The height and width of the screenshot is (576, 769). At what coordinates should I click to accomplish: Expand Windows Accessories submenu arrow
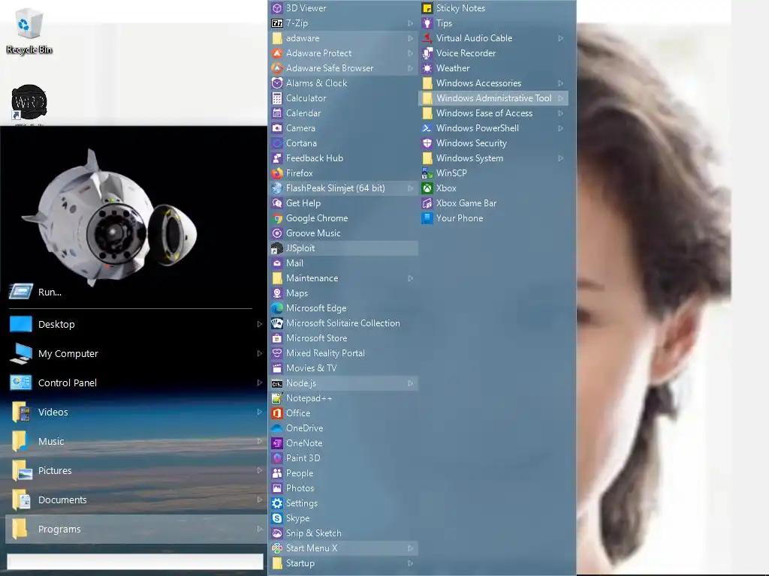tap(560, 83)
